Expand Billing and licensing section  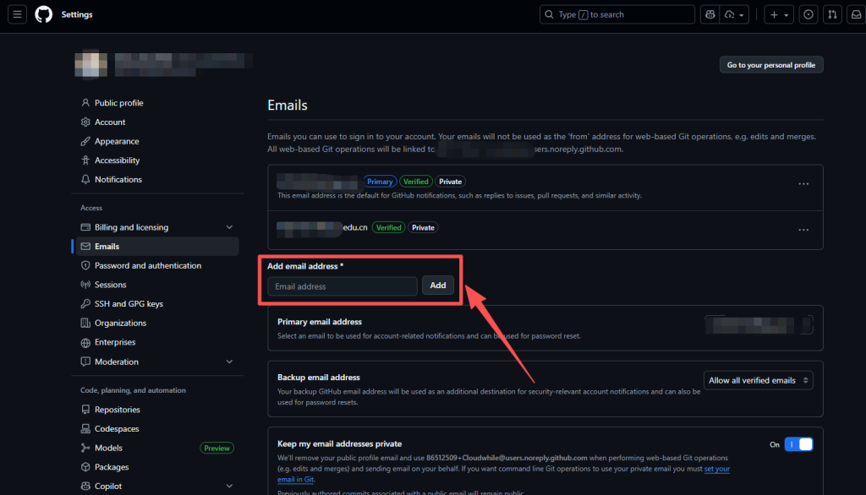229,227
